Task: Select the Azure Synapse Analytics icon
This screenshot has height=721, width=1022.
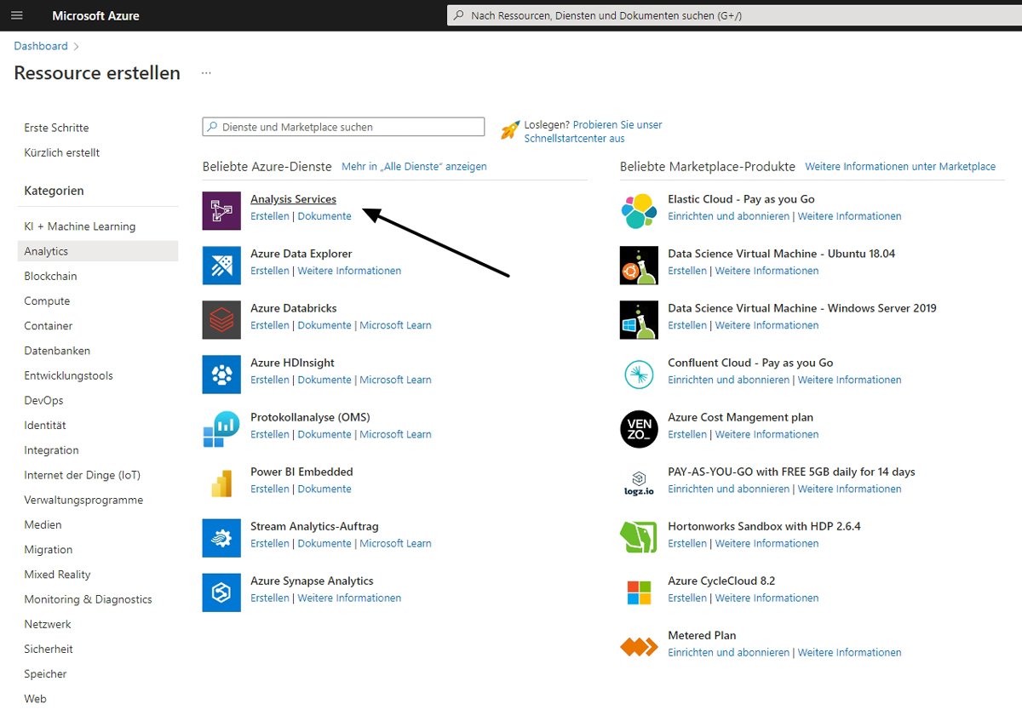Action: (x=221, y=592)
